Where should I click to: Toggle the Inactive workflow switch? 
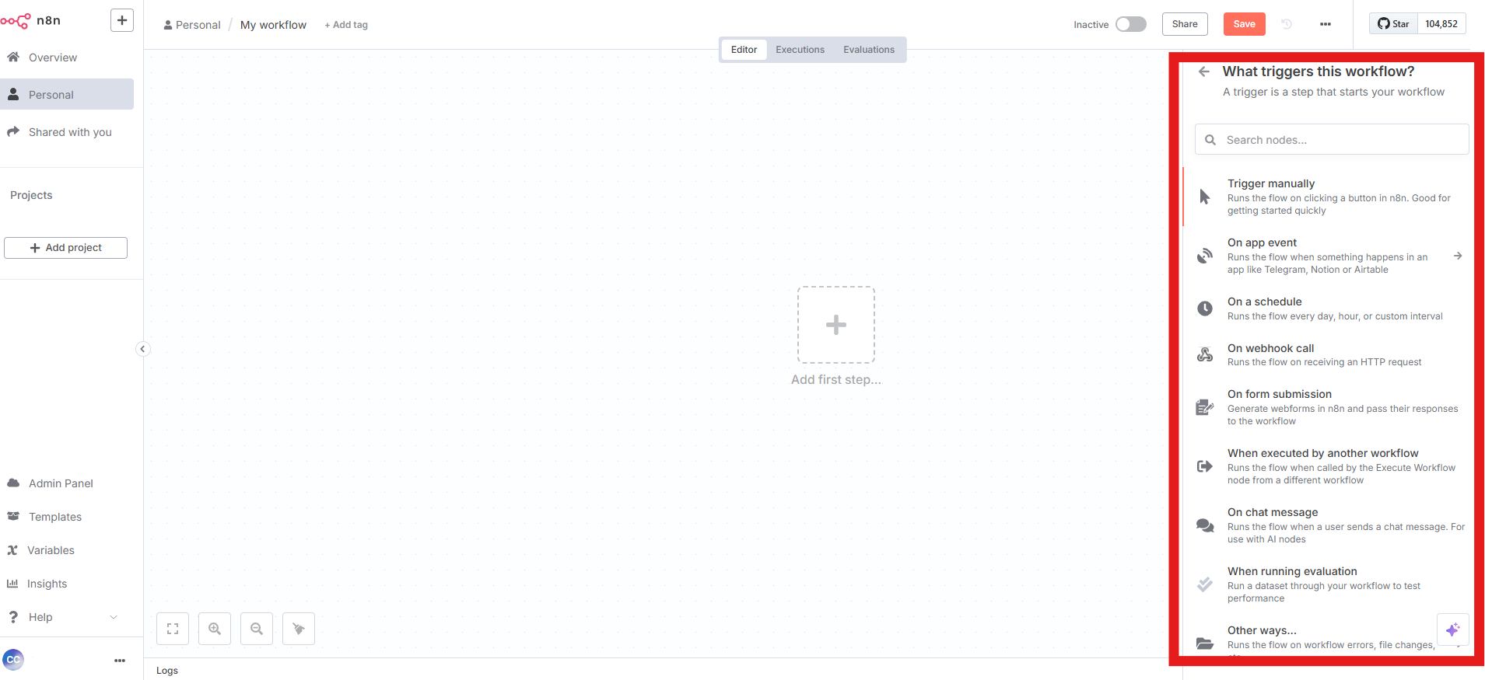(x=1130, y=24)
